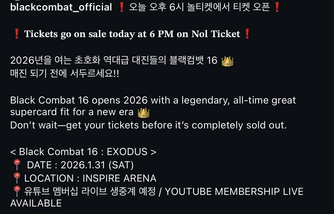334x214 pixels.
Task: Click the red exclamation before "Tickets go on sale"
Action: (16, 34)
